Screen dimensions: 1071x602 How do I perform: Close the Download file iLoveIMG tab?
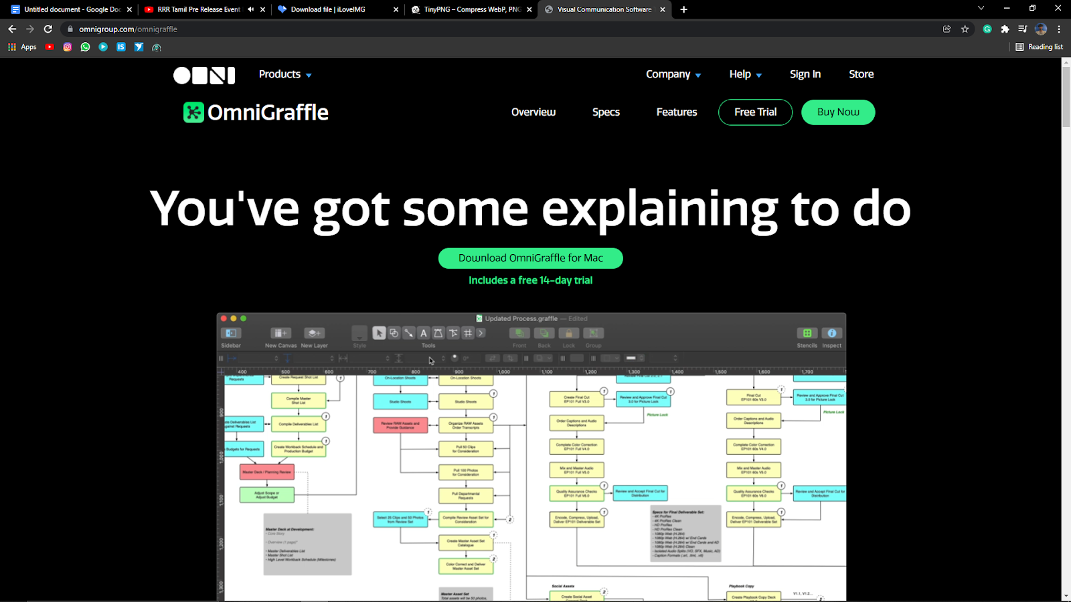click(x=396, y=9)
